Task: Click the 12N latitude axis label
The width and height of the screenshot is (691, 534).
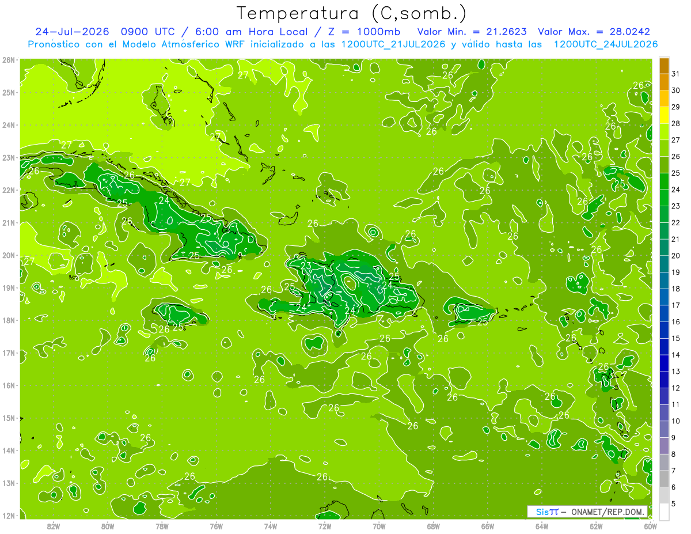Action: point(9,516)
